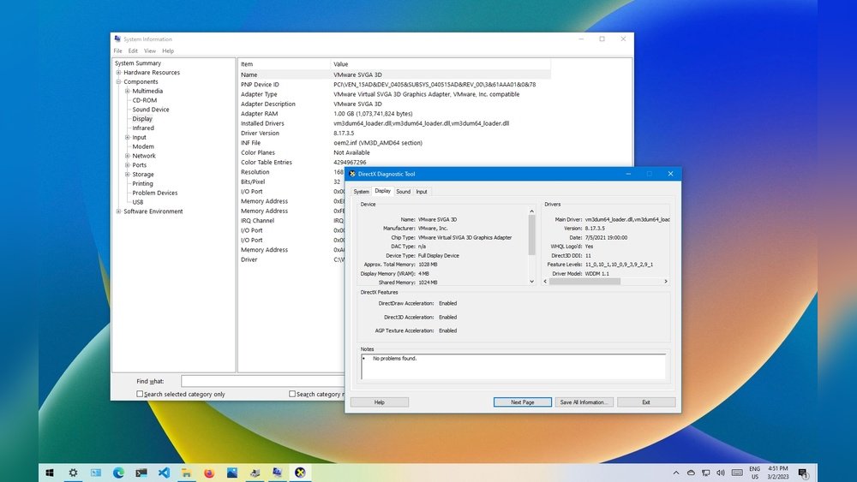Image resolution: width=857 pixels, height=482 pixels.
Task: Expand the Software Environment tree node
Action: pyautogui.click(x=118, y=211)
